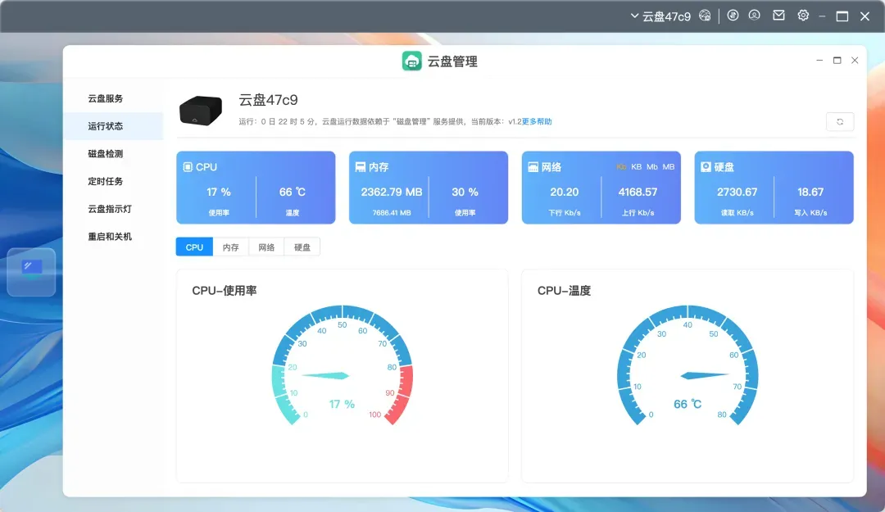Click the disk write value 18.67

coord(810,193)
